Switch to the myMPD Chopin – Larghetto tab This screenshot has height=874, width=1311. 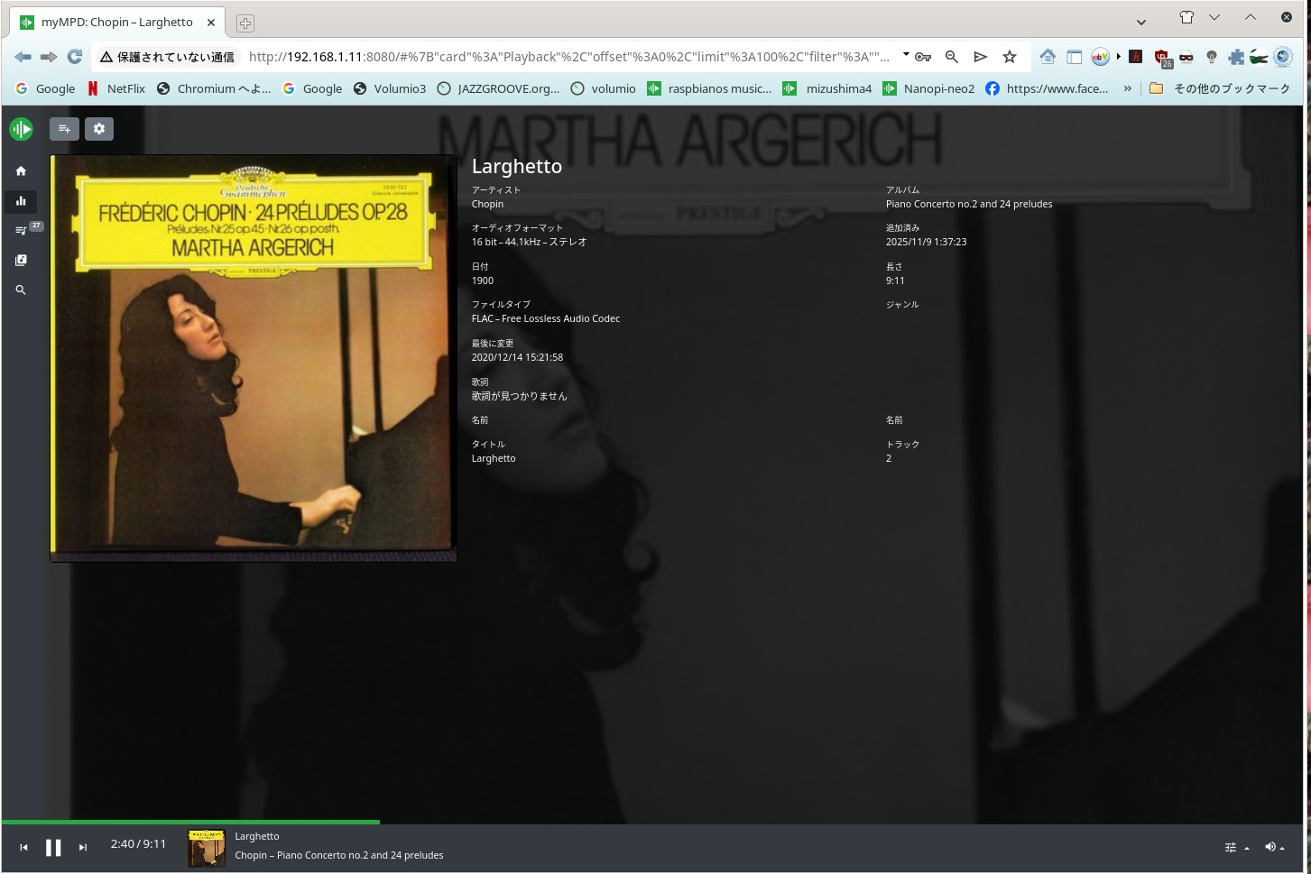(x=117, y=23)
